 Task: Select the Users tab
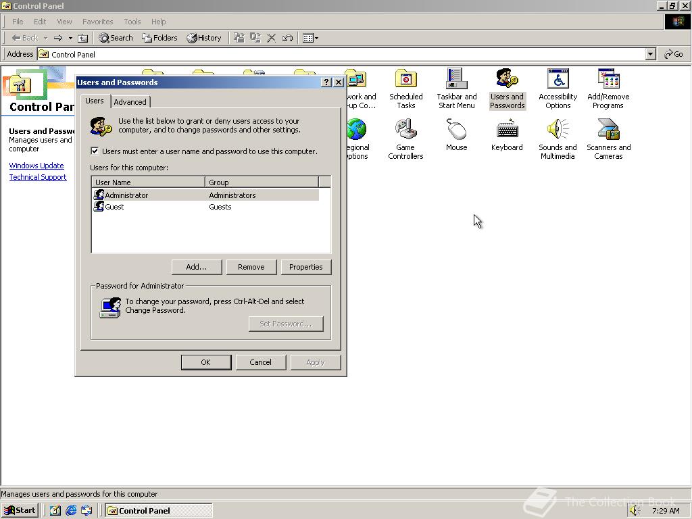pyautogui.click(x=95, y=101)
